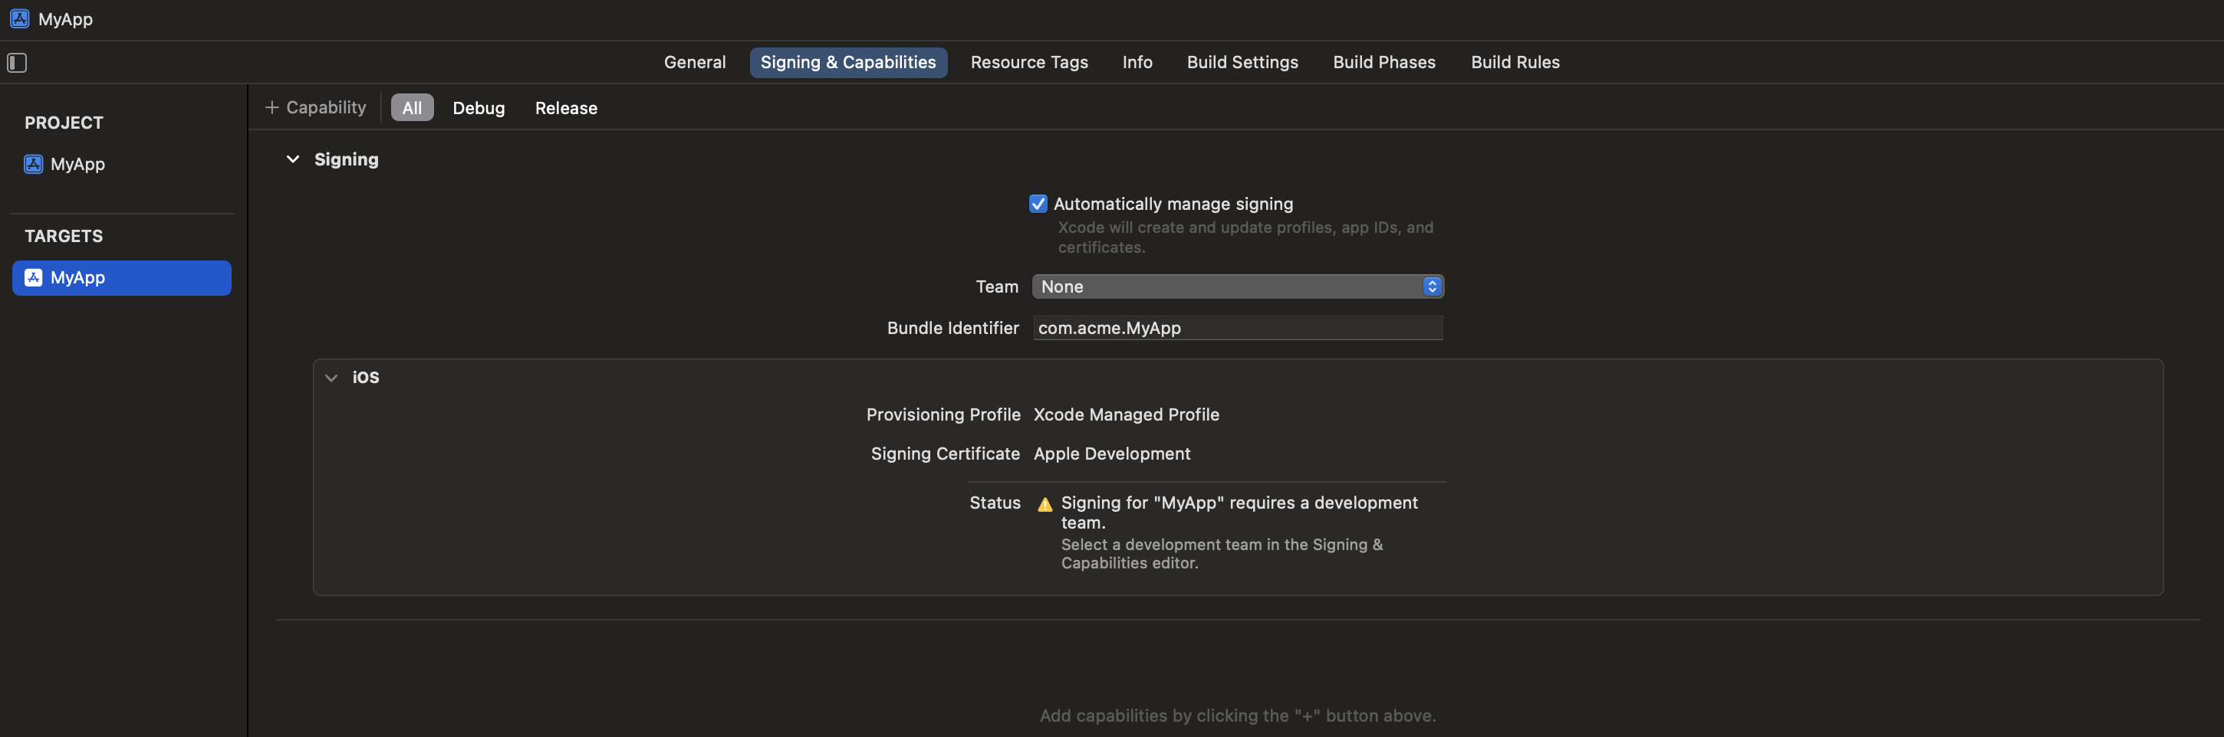Toggle the project and targets list sidebar icon
Image resolution: width=2224 pixels, height=737 pixels.
(18, 62)
